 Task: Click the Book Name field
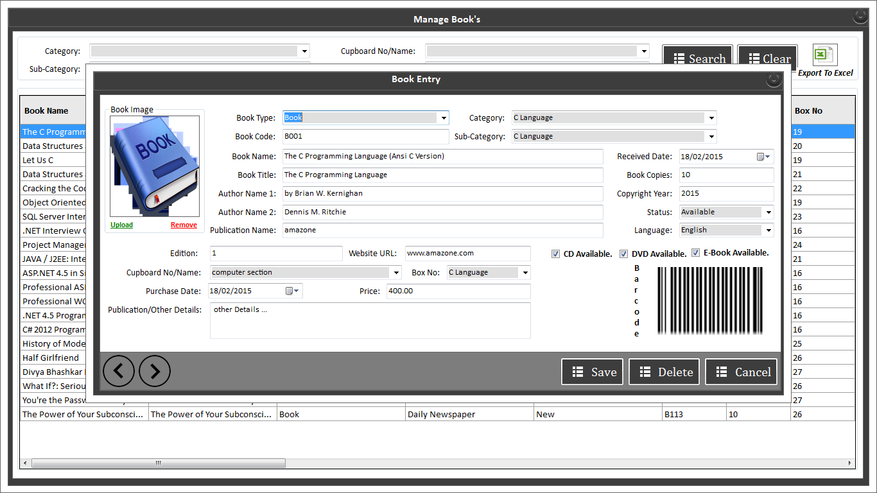pos(443,157)
